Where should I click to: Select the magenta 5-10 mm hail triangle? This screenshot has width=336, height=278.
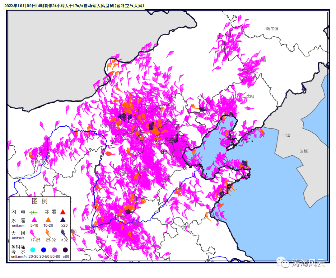(x=34, y=220)
